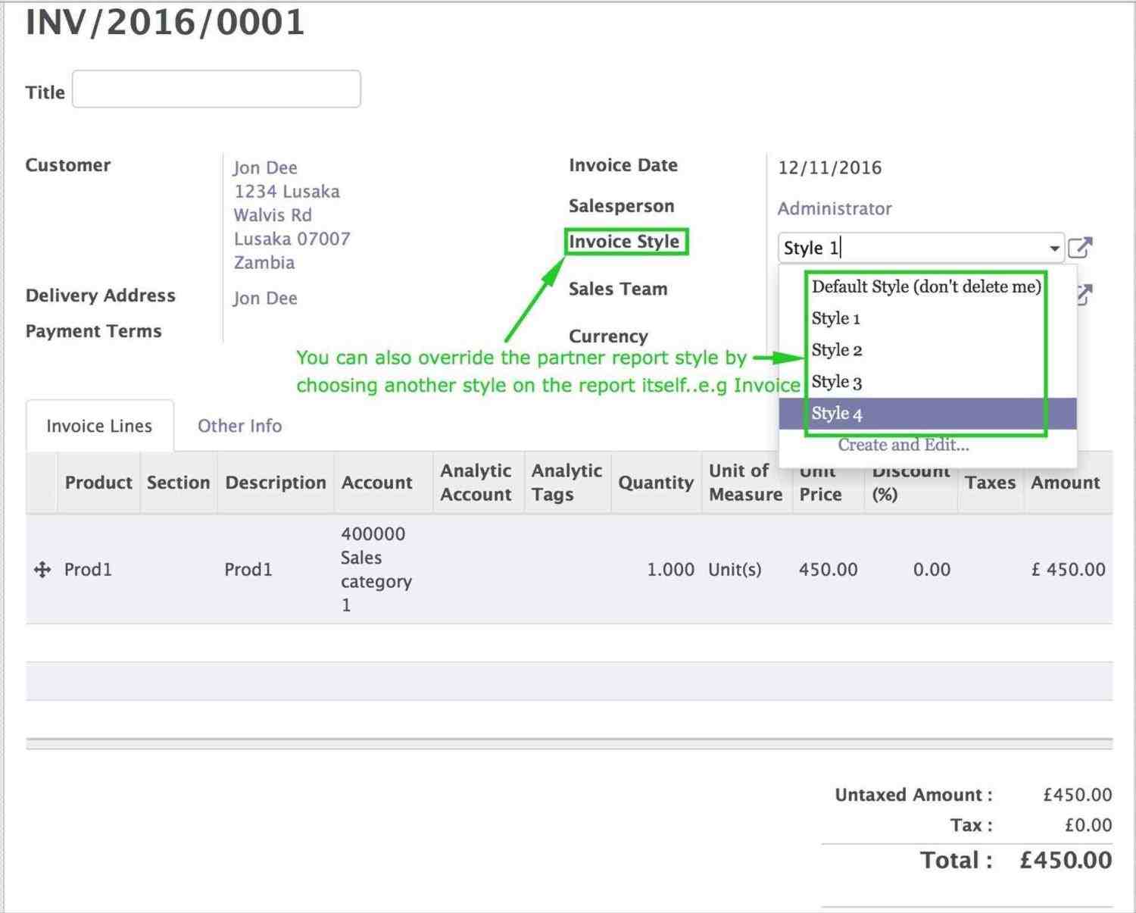Click line amount £ 450.00
1136x913 pixels.
click(1069, 570)
